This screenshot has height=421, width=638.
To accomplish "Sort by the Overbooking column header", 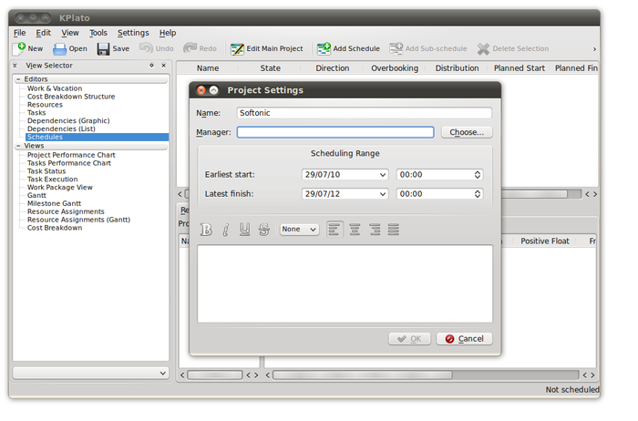I will [x=395, y=68].
